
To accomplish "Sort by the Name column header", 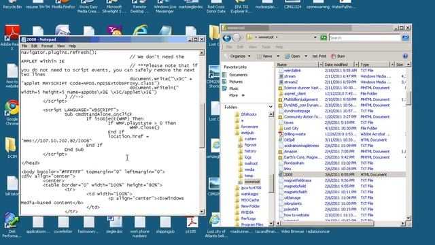I will coord(297,65).
